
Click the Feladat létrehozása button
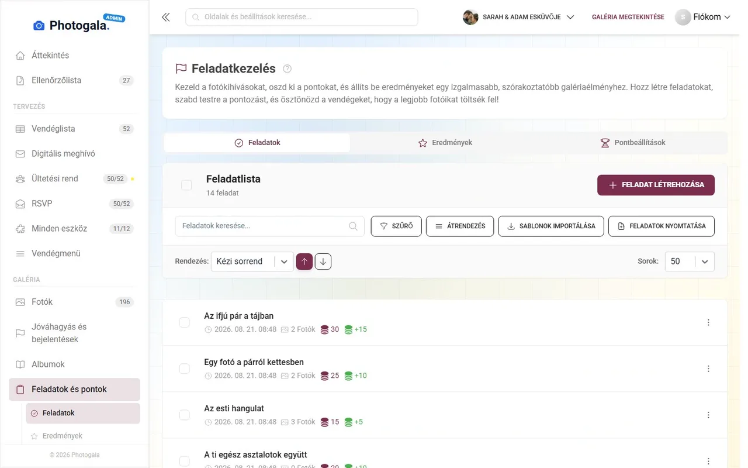(656, 185)
